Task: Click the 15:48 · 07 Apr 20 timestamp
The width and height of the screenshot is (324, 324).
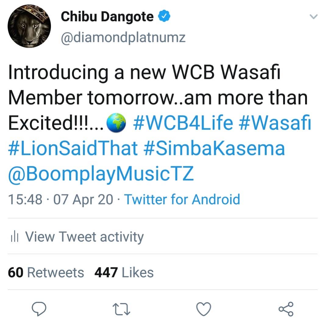Action: click(60, 199)
